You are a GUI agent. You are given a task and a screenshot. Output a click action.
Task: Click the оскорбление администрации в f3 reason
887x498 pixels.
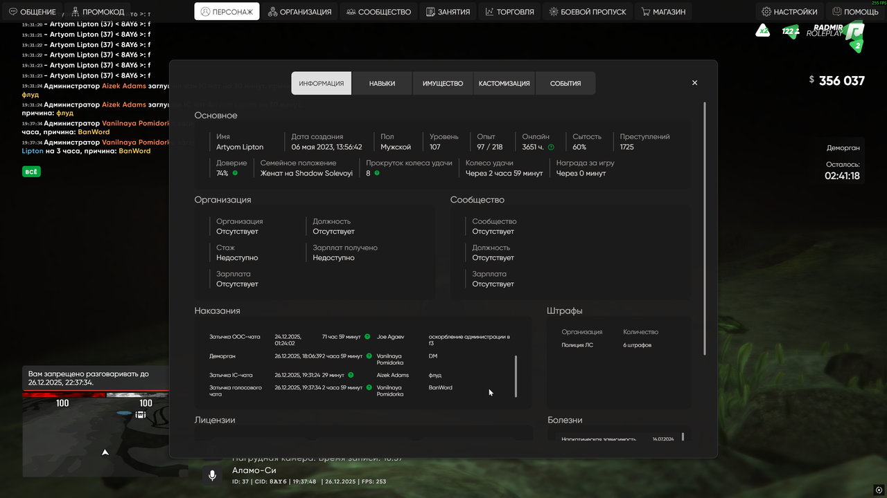[469, 340]
